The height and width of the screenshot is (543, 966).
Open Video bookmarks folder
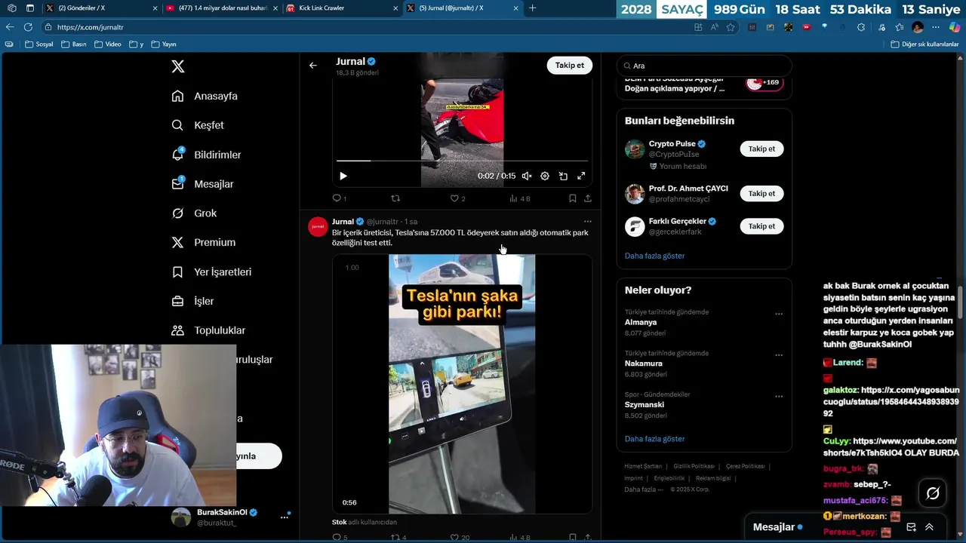click(108, 44)
